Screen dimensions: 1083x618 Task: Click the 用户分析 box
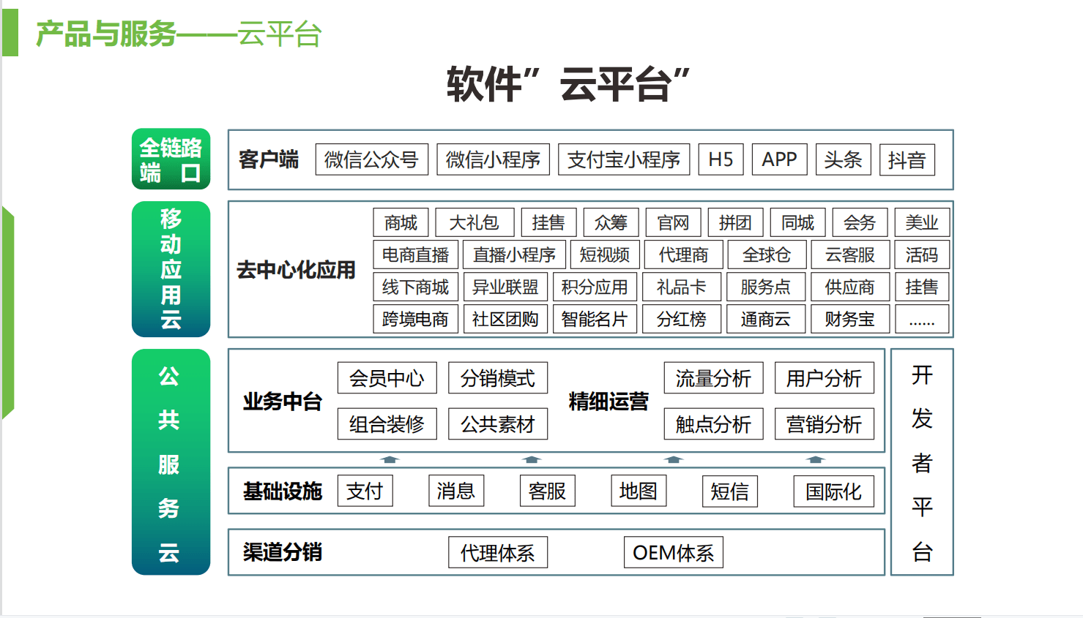825,378
